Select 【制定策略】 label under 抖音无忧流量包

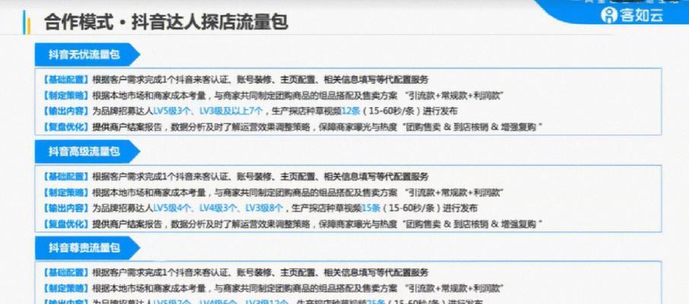[66, 96]
